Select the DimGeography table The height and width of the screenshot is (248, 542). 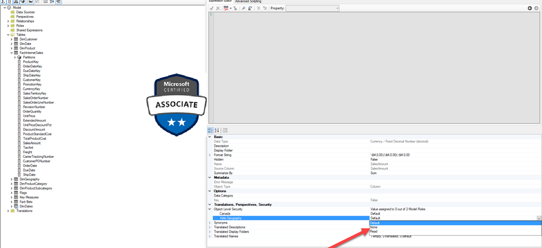pos(30,179)
